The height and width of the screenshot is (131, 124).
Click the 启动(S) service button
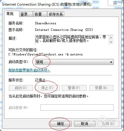click(21, 88)
